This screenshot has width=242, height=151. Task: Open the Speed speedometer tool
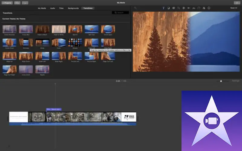pos(199,8)
